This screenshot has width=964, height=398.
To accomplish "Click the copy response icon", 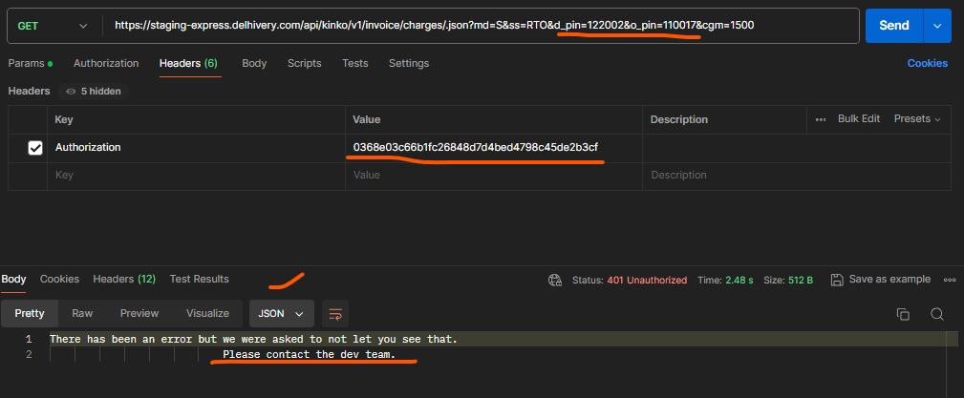I will click(x=903, y=314).
